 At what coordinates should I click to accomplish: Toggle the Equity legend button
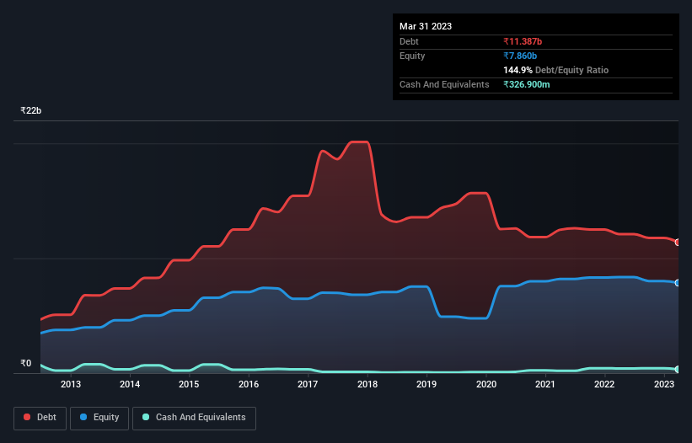99,418
